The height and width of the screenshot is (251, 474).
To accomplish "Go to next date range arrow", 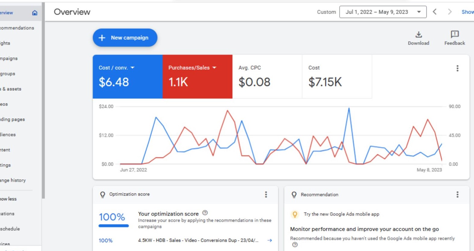I will tap(450, 12).
